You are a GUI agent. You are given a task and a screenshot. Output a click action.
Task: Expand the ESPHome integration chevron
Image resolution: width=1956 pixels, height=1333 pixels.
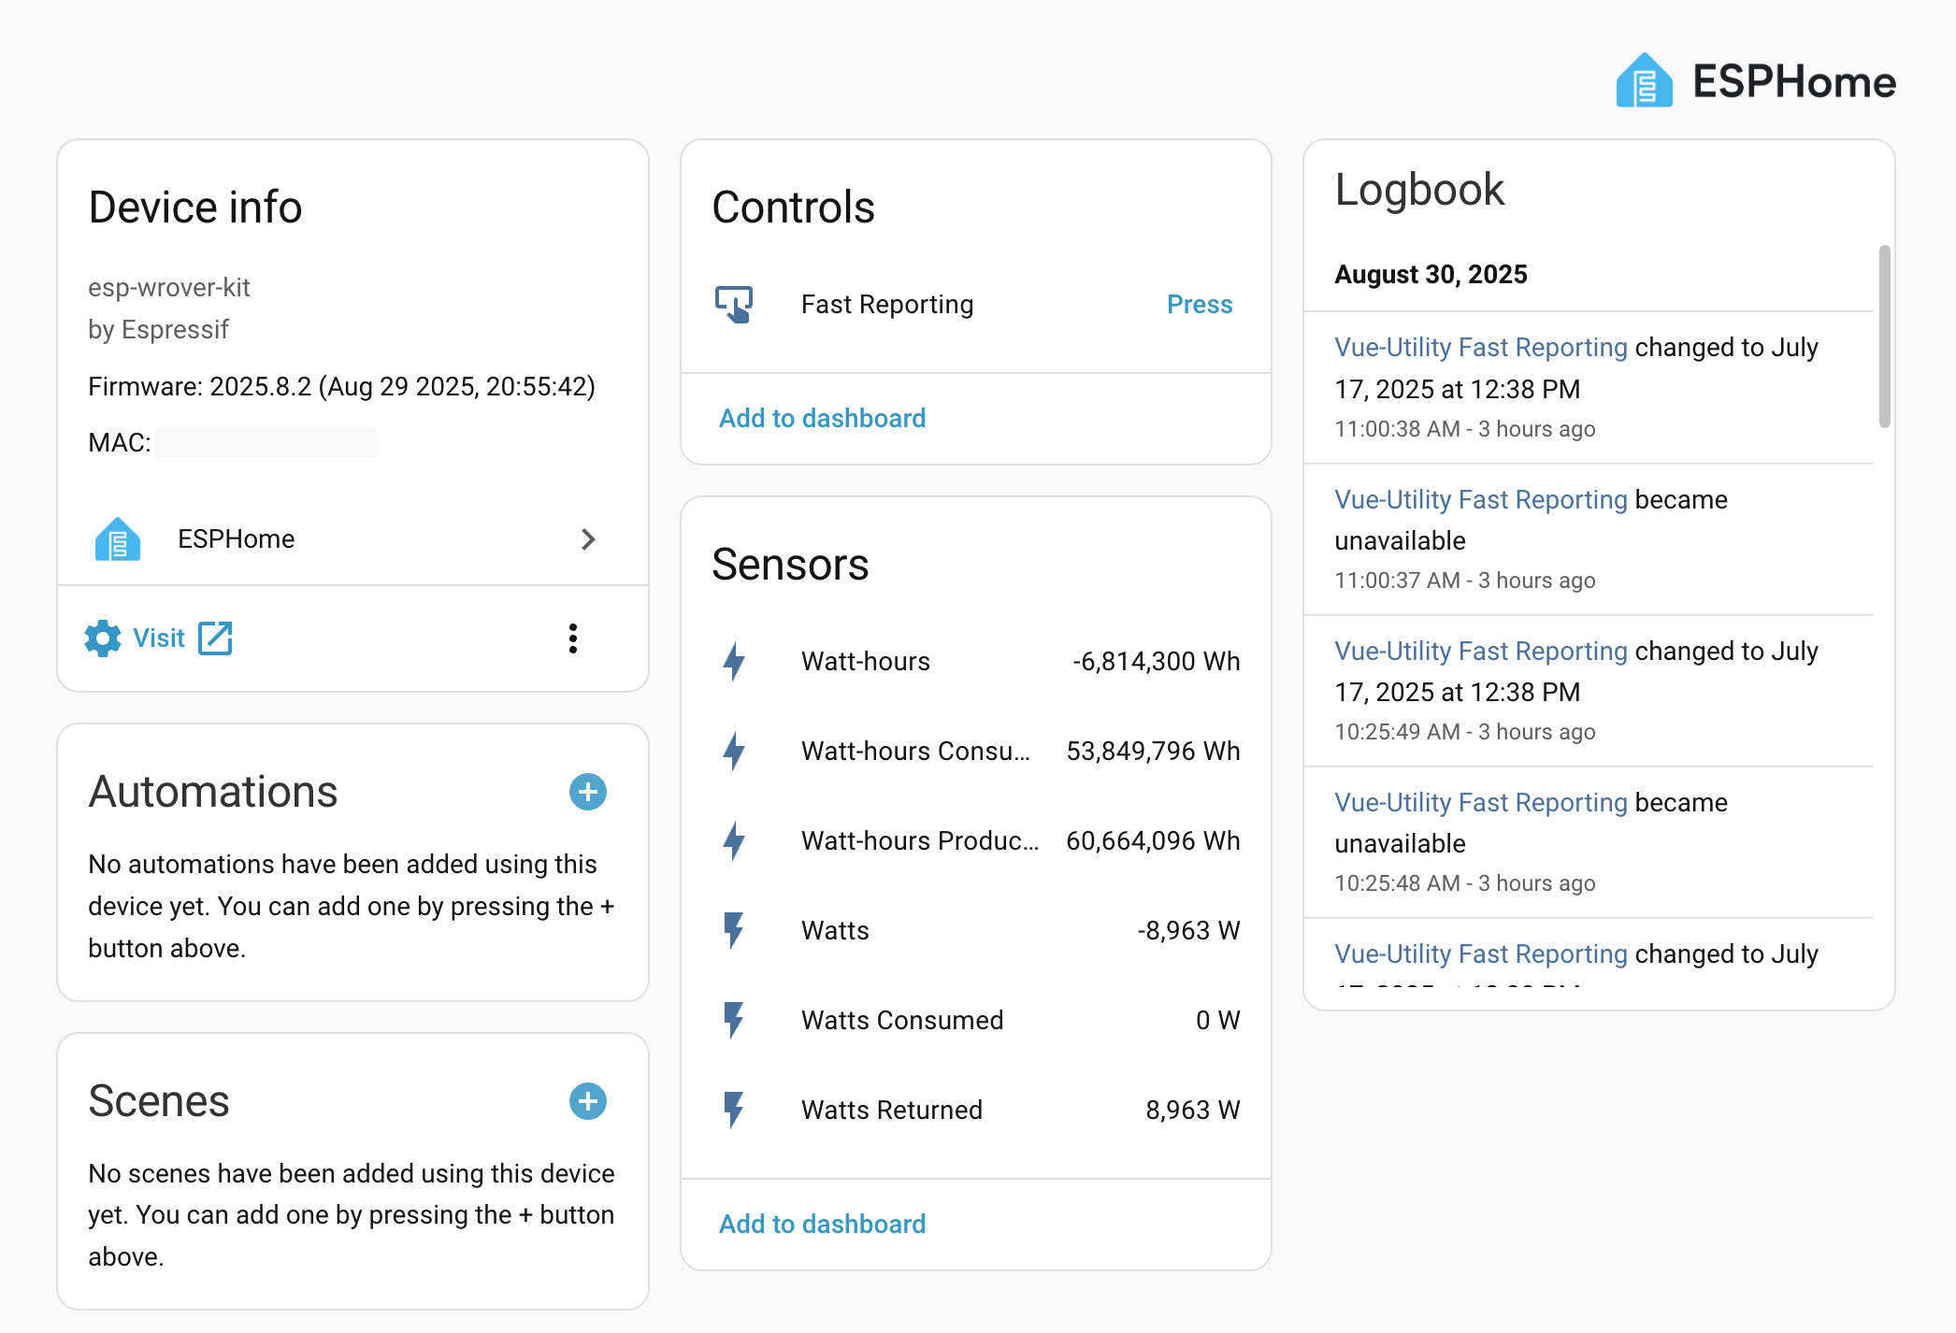[x=587, y=539]
